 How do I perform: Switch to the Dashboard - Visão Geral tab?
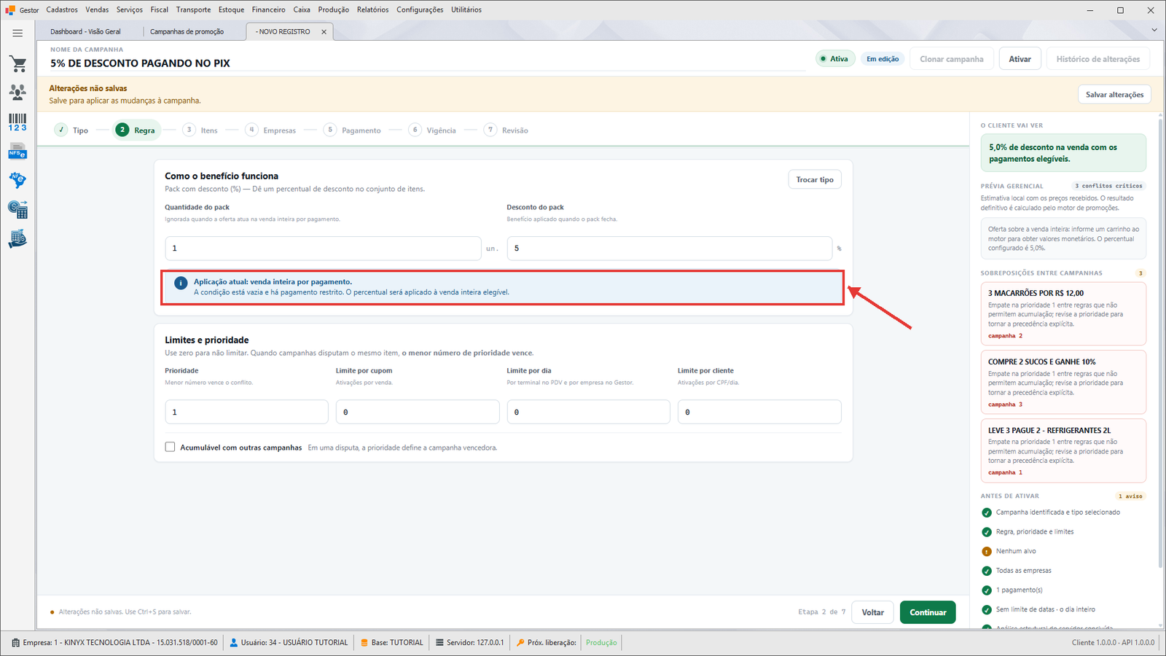(x=86, y=32)
